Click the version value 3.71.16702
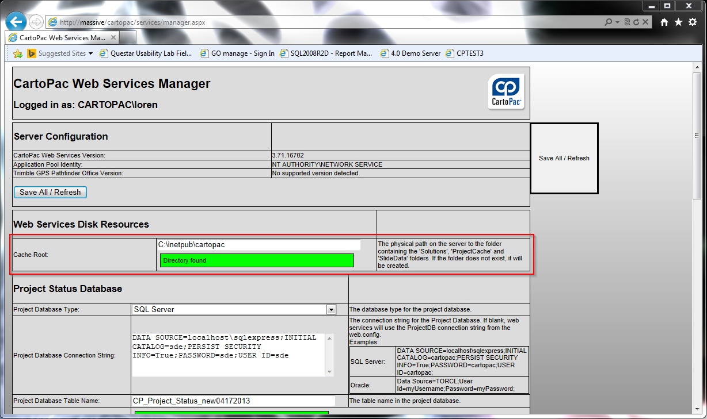 click(x=288, y=155)
